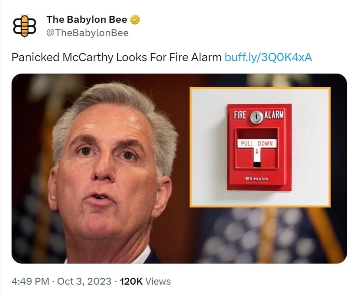
Task: View the 120K Views count
Action: (x=145, y=281)
